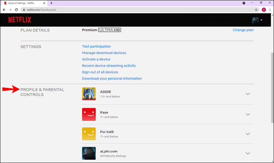Click the scrollbar down arrow

272,161
